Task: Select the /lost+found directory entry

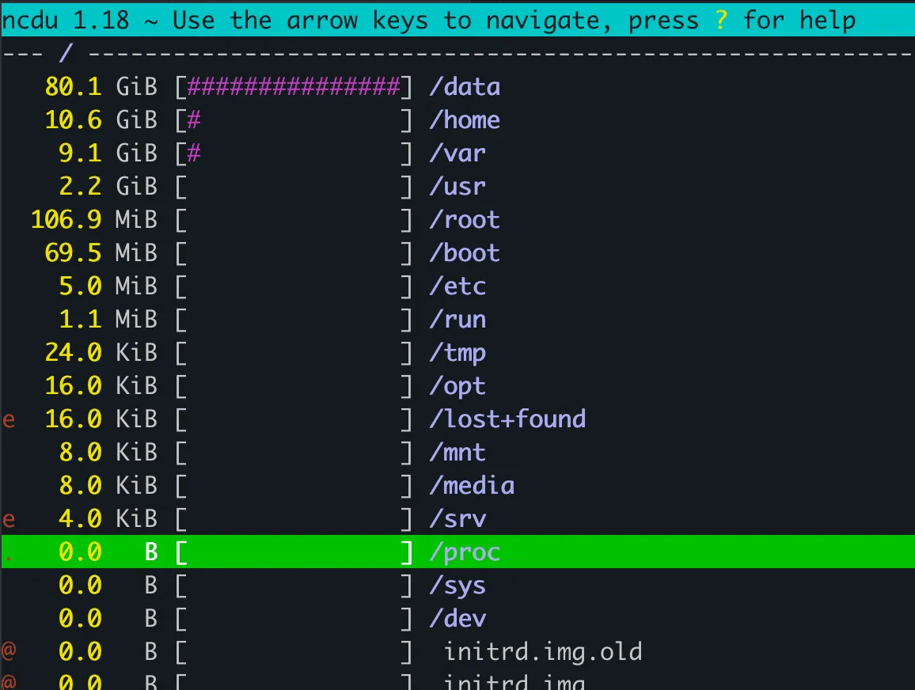Action: click(457, 419)
